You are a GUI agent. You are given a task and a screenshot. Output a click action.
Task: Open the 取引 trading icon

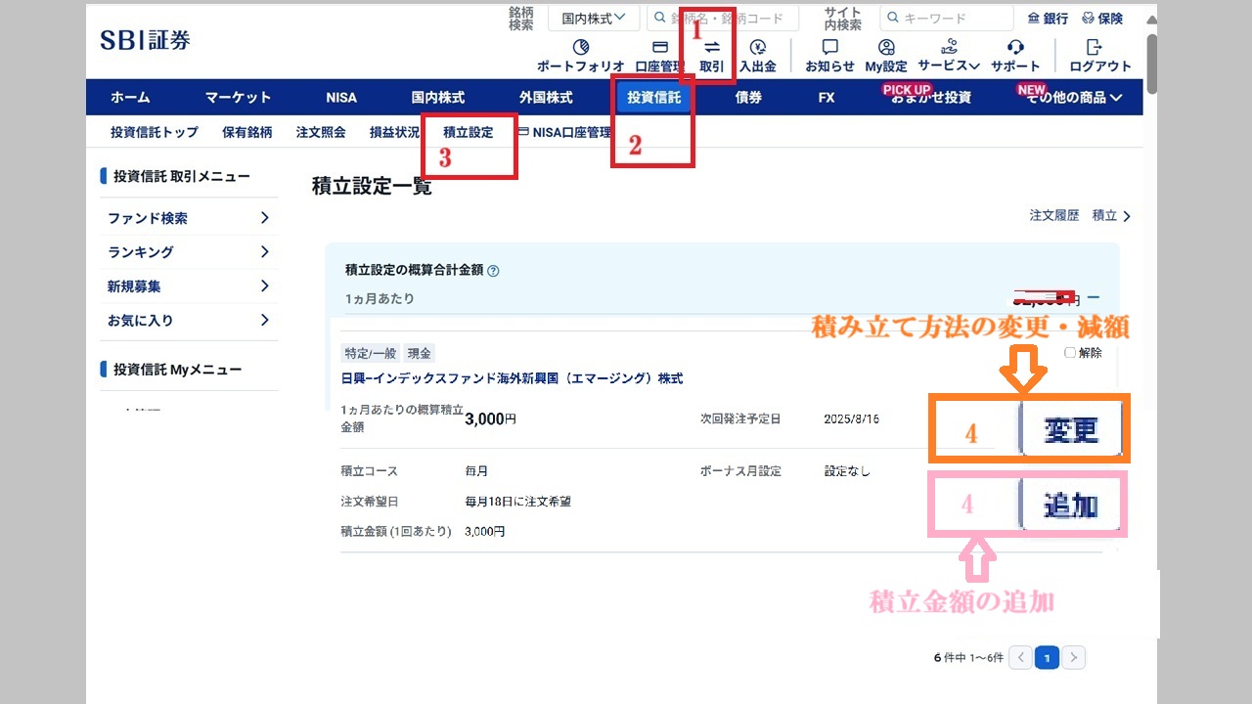tap(711, 49)
